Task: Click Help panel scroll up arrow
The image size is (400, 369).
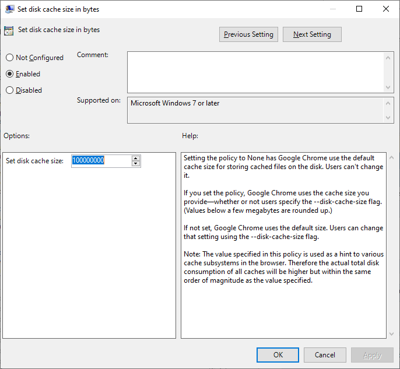Action: (392, 157)
